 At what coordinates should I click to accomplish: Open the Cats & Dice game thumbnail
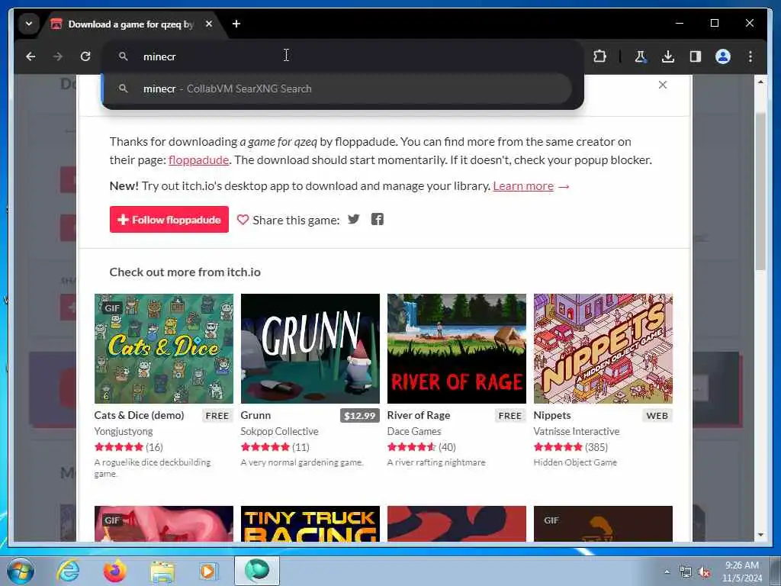pyautogui.click(x=164, y=348)
